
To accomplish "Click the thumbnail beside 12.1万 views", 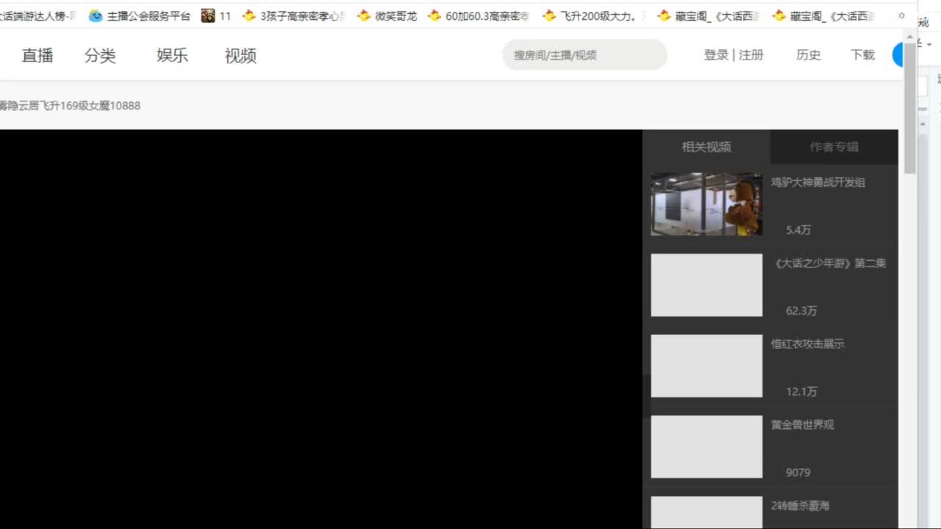I will pyautogui.click(x=706, y=366).
